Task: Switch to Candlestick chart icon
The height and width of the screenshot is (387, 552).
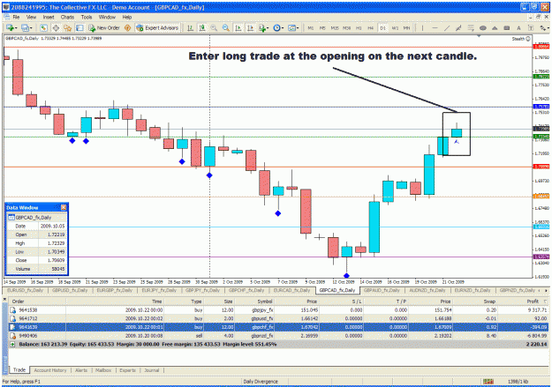Action: point(202,27)
